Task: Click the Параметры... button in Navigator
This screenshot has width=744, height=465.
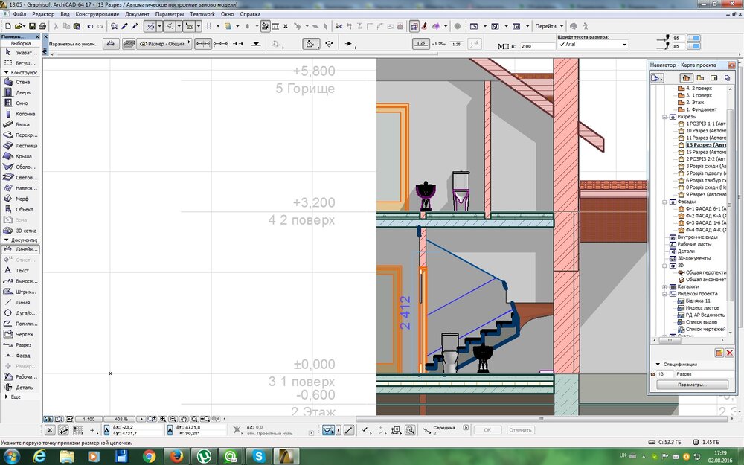Action: coord(691,385)
